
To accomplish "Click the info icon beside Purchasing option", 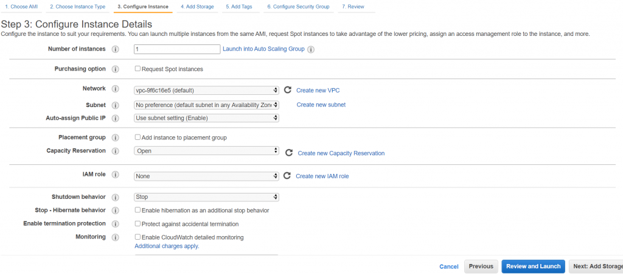I will point(116,69).
